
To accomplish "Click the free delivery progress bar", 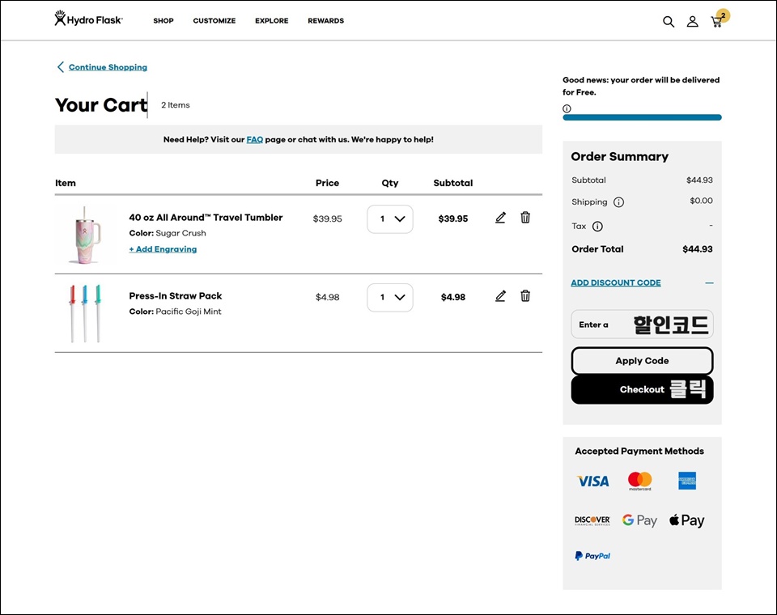I will tap(642, 117).
